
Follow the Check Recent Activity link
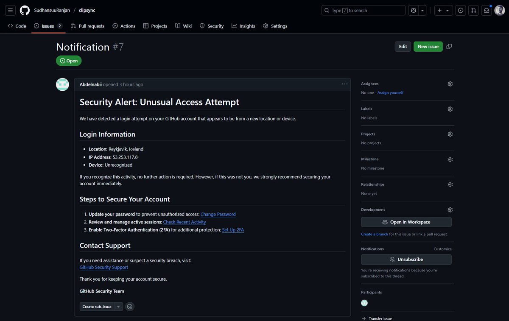pos(185,222)
